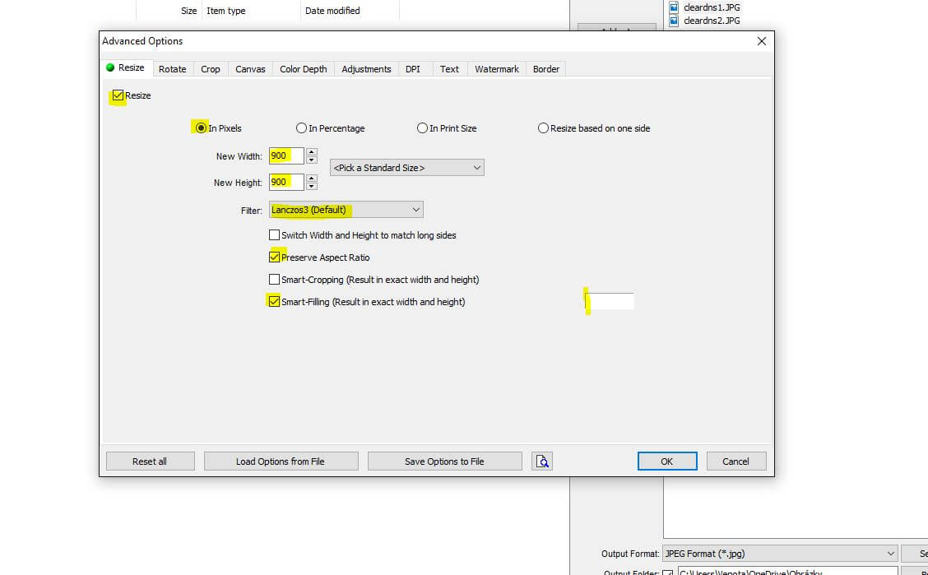Increase New Width with up arrow
This screenshot has height=575, width=928.
311,152
